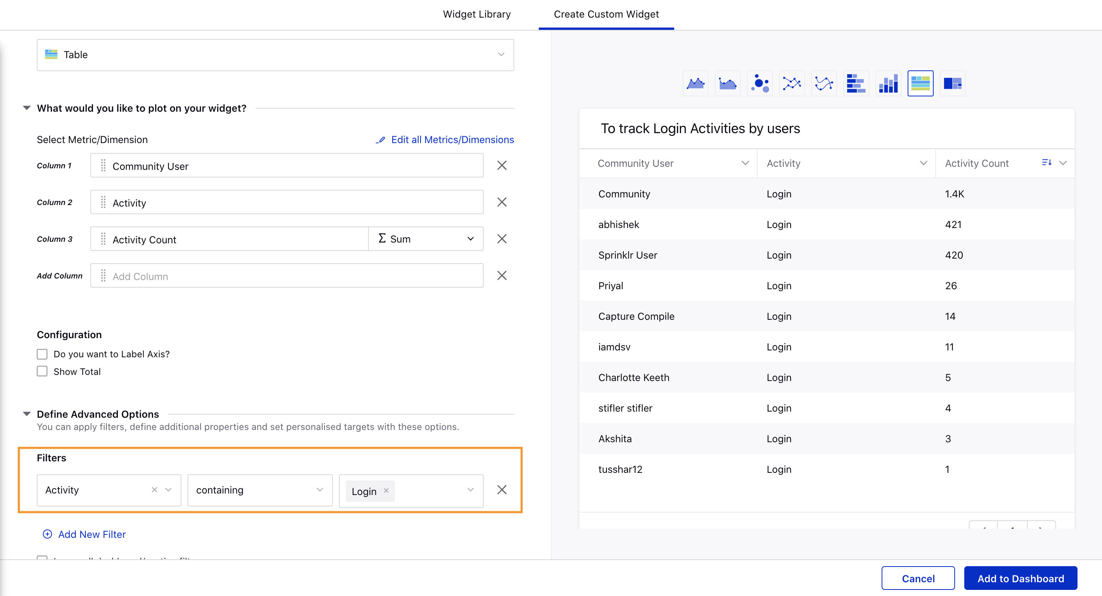Select the network graph visualization icon
Viewport: 1102px width, 596px height.
pyautogui.click(x=792, y=82)
